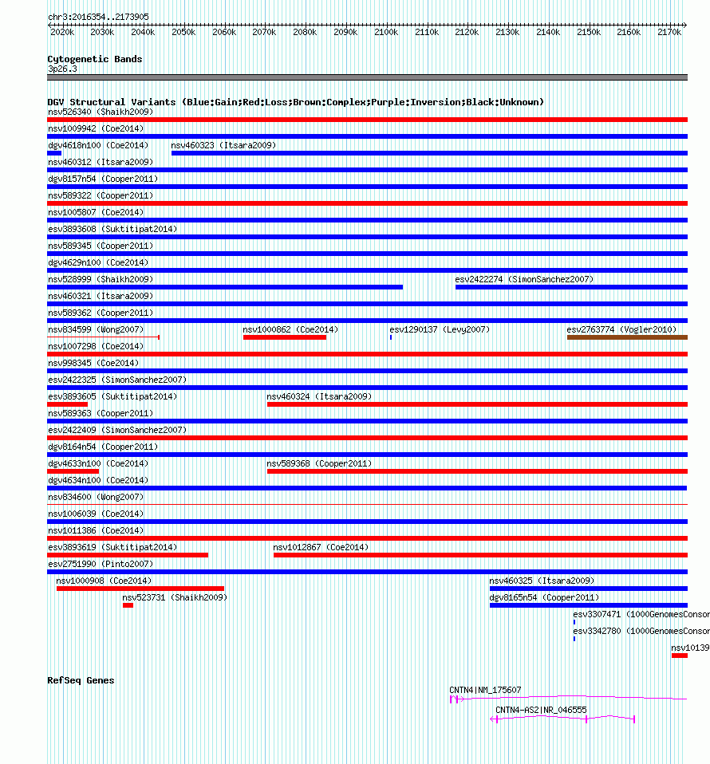Click the nsv589322 (Cooper2011) text

pyautogui.click(x=101, y=195)
